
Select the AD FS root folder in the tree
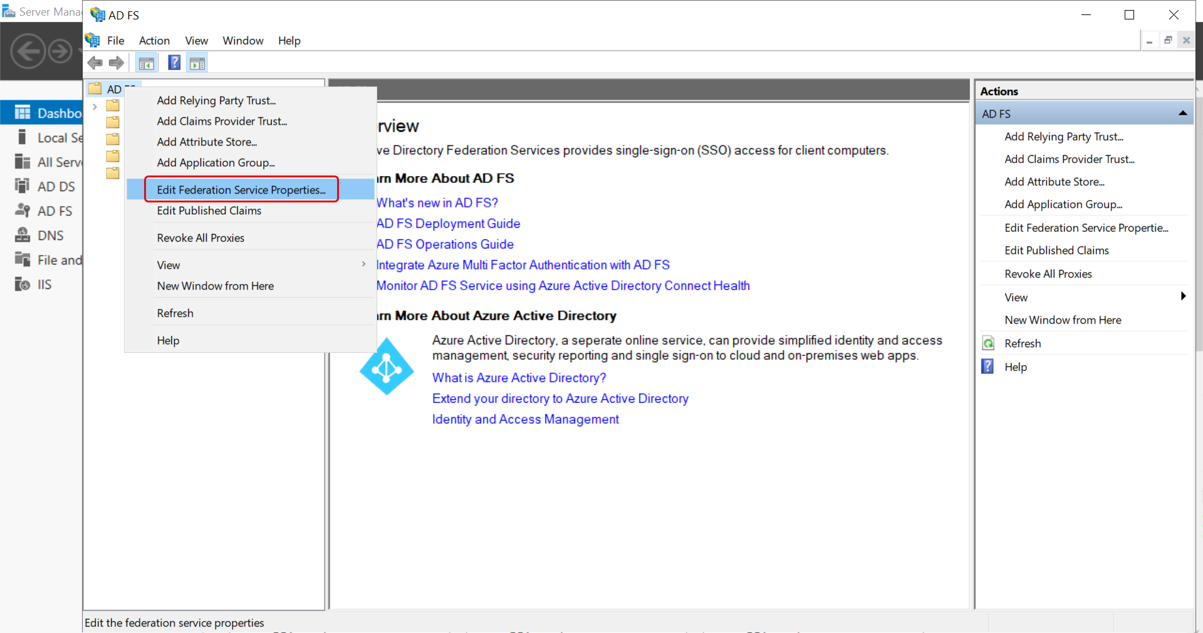tap(113, 89)
